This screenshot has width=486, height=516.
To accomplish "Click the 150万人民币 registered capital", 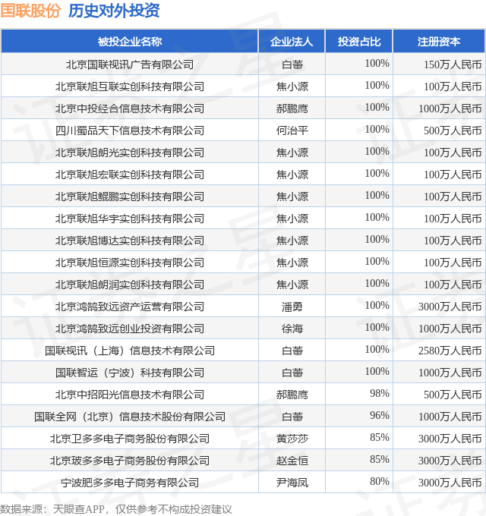I will tap(453, 64).
